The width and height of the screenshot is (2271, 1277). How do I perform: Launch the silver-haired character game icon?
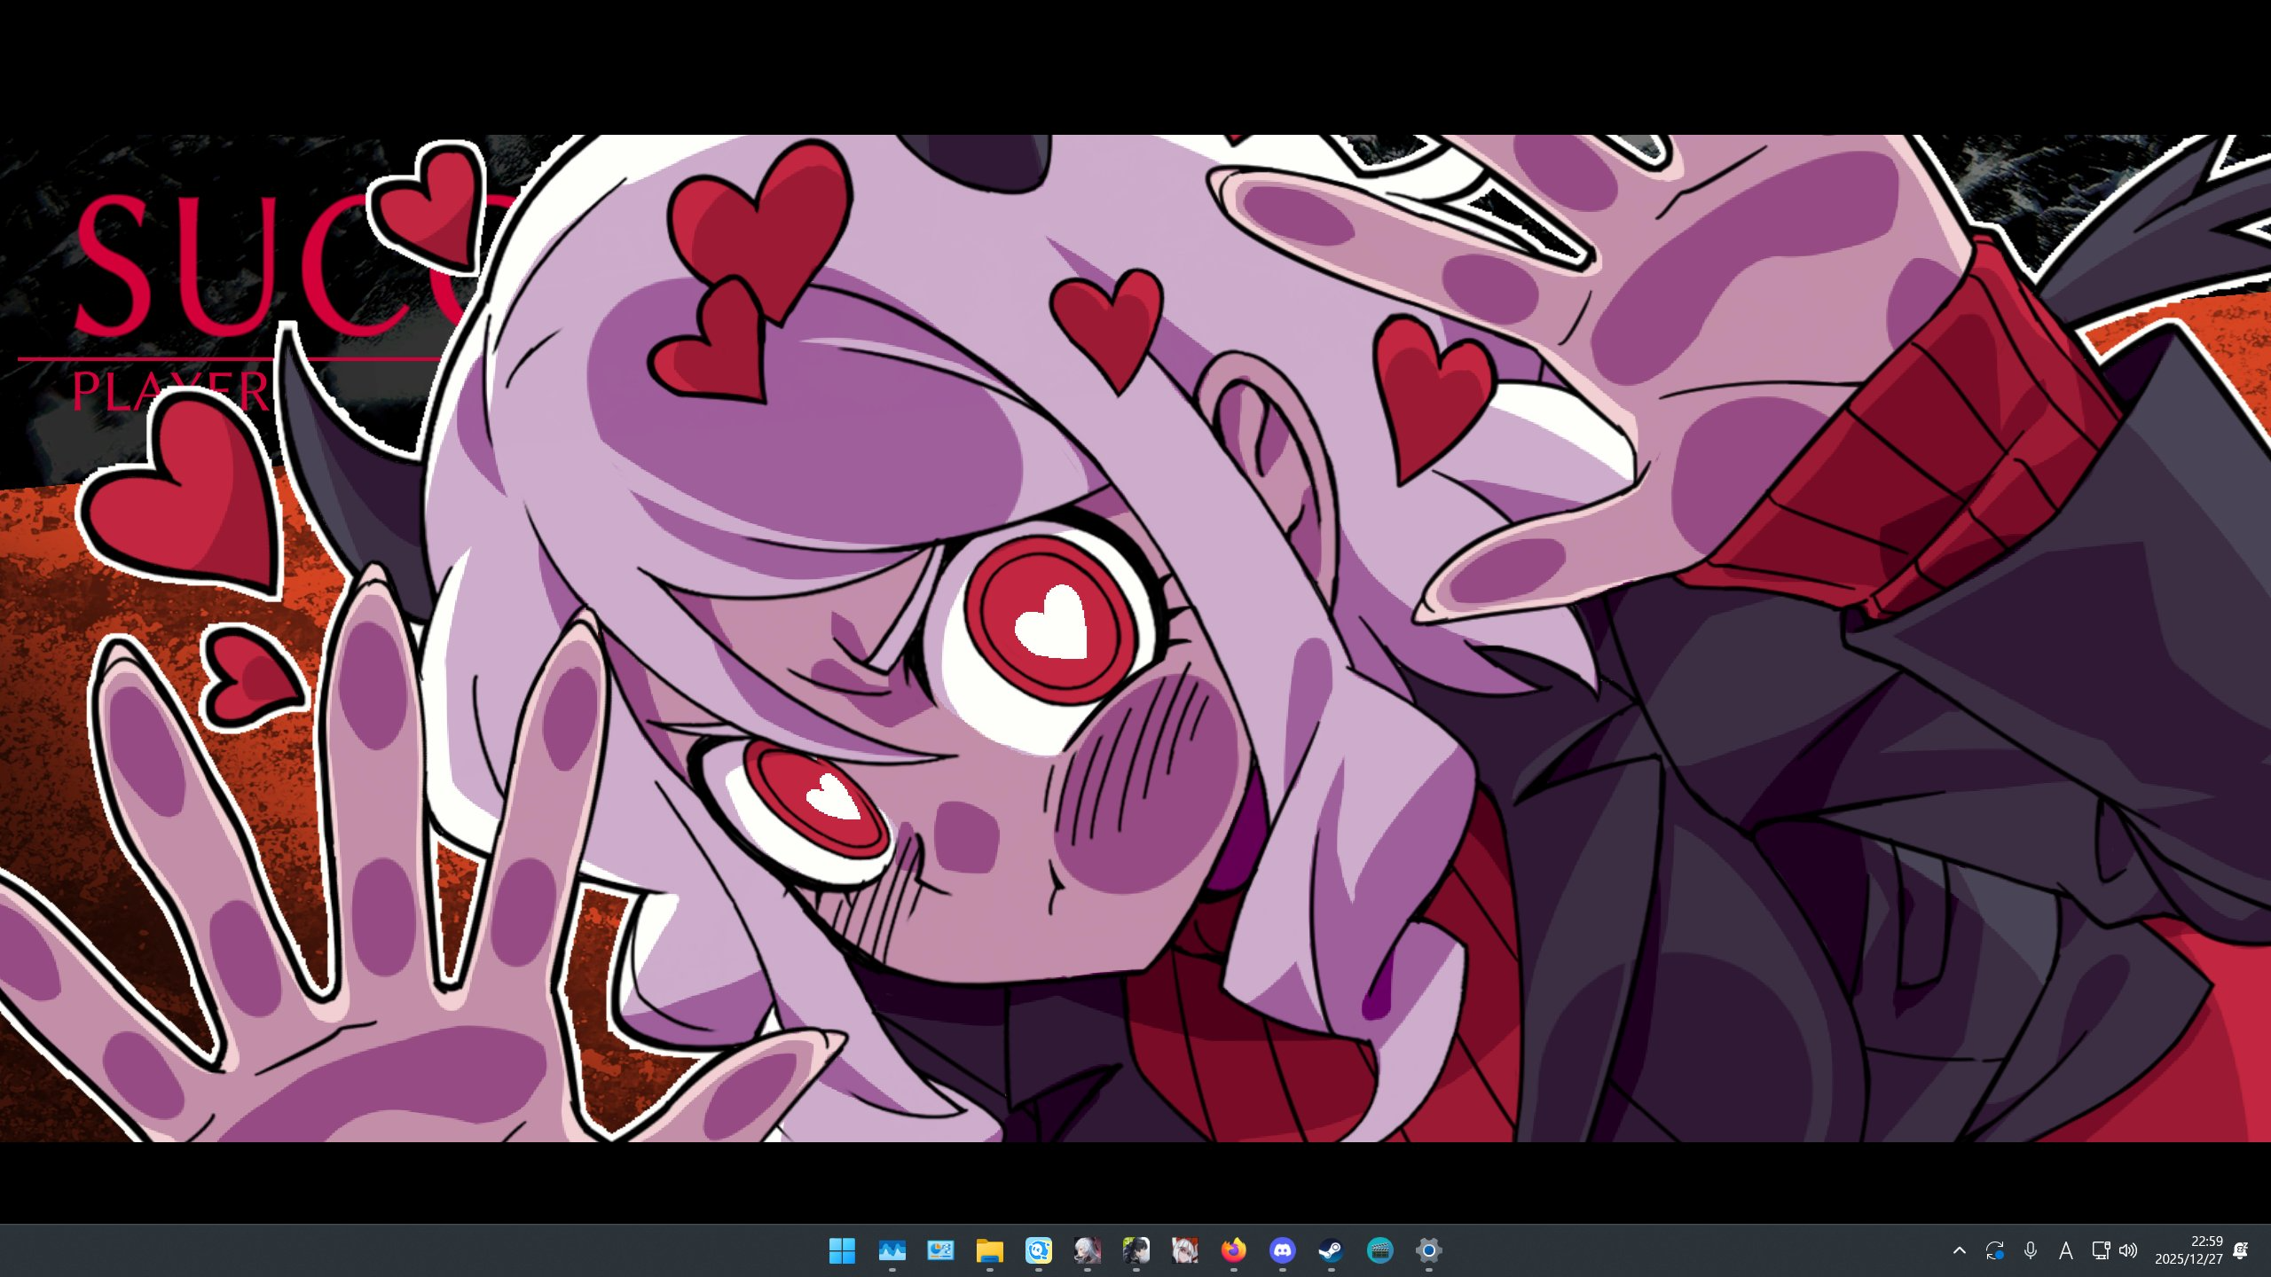(1087, 1250)
